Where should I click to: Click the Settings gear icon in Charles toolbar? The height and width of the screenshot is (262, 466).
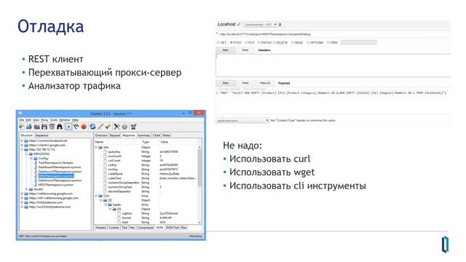pos(125,127)
